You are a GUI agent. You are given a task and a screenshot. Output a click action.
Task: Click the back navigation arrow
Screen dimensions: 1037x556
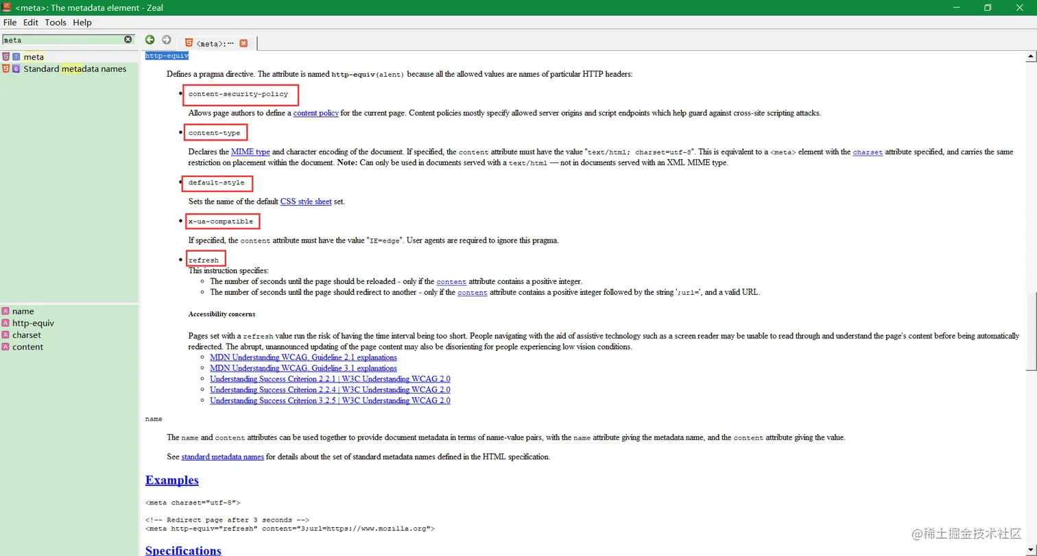pos(150,40)
